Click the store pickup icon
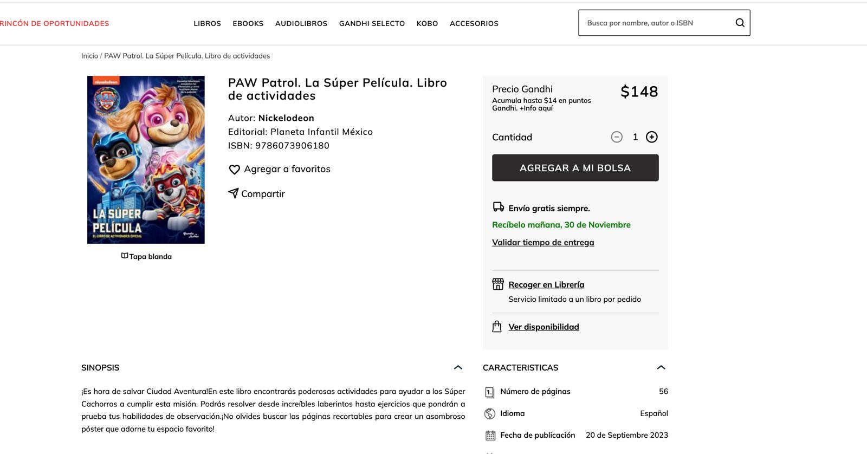This screenshot has height=454, width=867. [x=497, y=284]
